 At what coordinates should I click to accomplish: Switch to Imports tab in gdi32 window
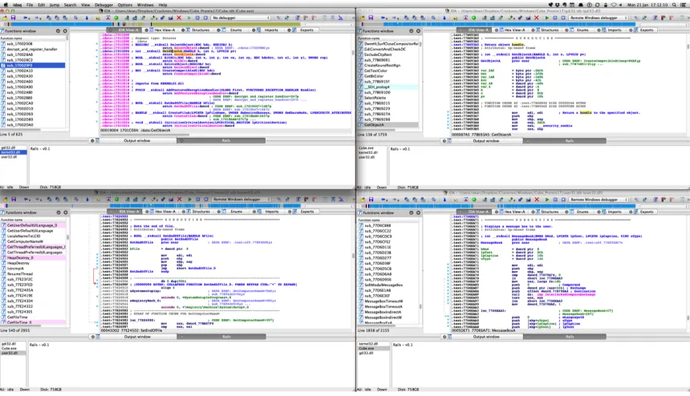click(x=615, y=30)
